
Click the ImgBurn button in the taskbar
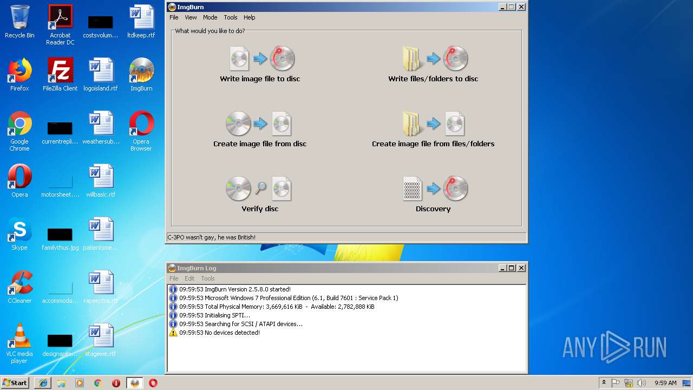point(135,383)
